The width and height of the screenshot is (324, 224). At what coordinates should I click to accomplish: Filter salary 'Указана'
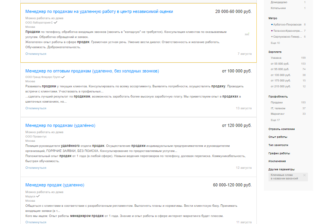[x=276, y=58]
